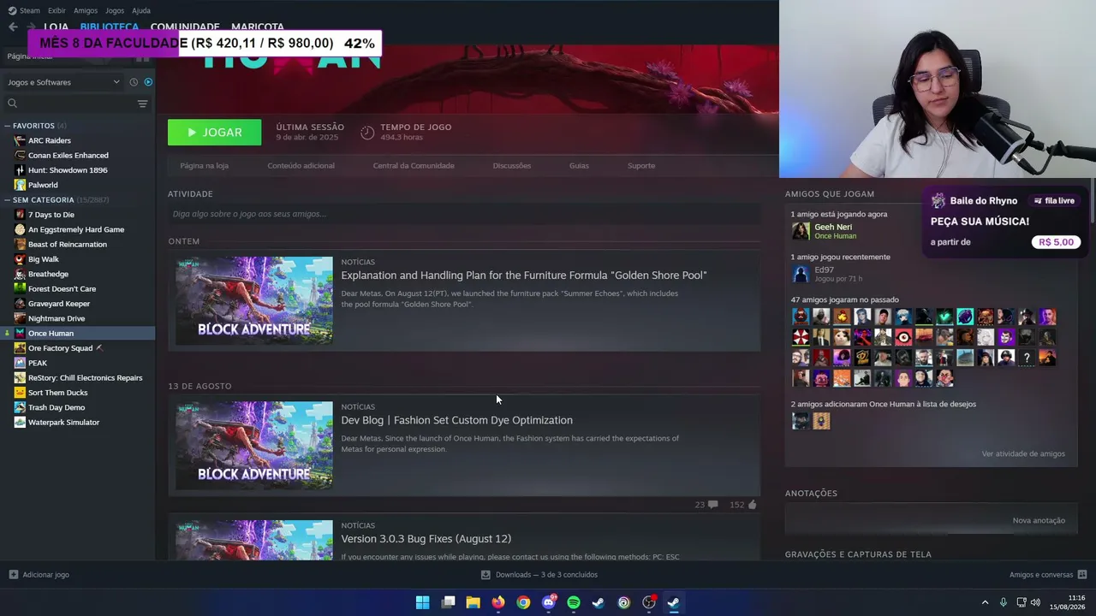Open Discord from the taskbar
Image resolution: width=1096 pixels, height=616 pixels.
pos(549,602)
